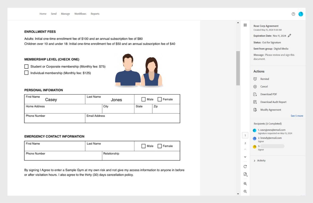Go to next page down chevron
The image size is (313, 203).
tap(245, 157)
